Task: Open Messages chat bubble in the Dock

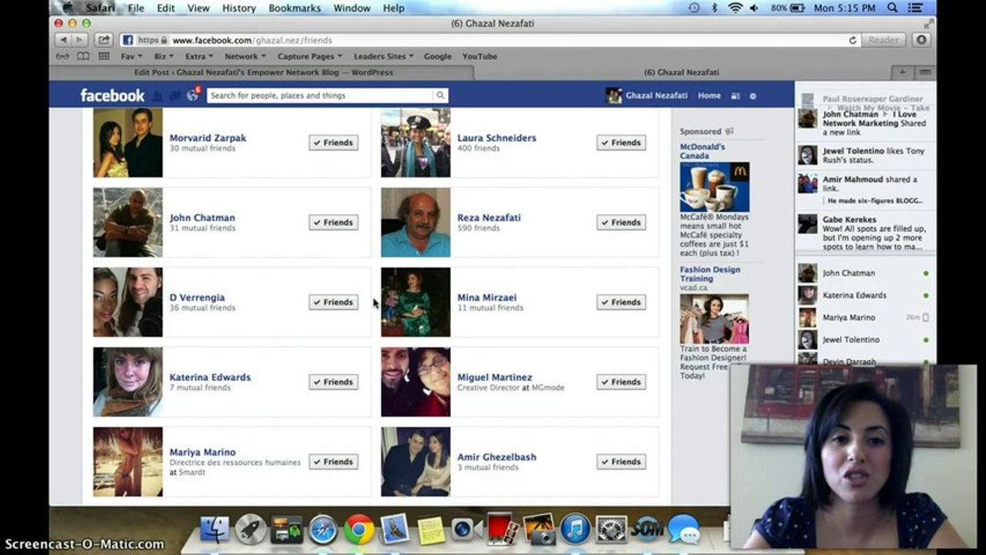Action: click(x=683, y=530)
